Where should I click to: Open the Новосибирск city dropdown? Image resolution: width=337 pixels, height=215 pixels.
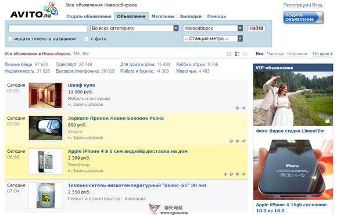pyautogui.click(x=213, y=28)
